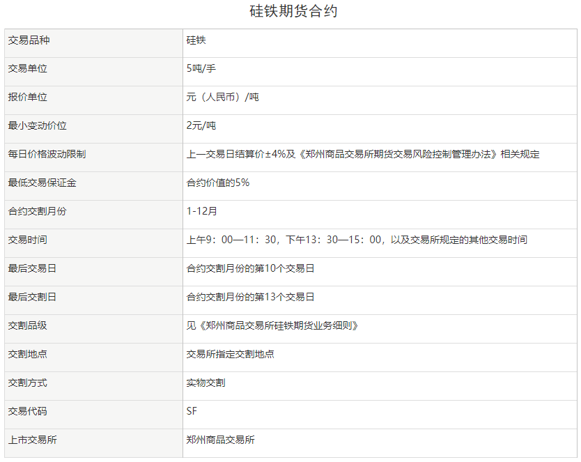The width and height of the screenshot is (581, 462).
Task: Click the 硅铁期货合约 title heading
Action: pyautogui.click(x=293, y=12)
